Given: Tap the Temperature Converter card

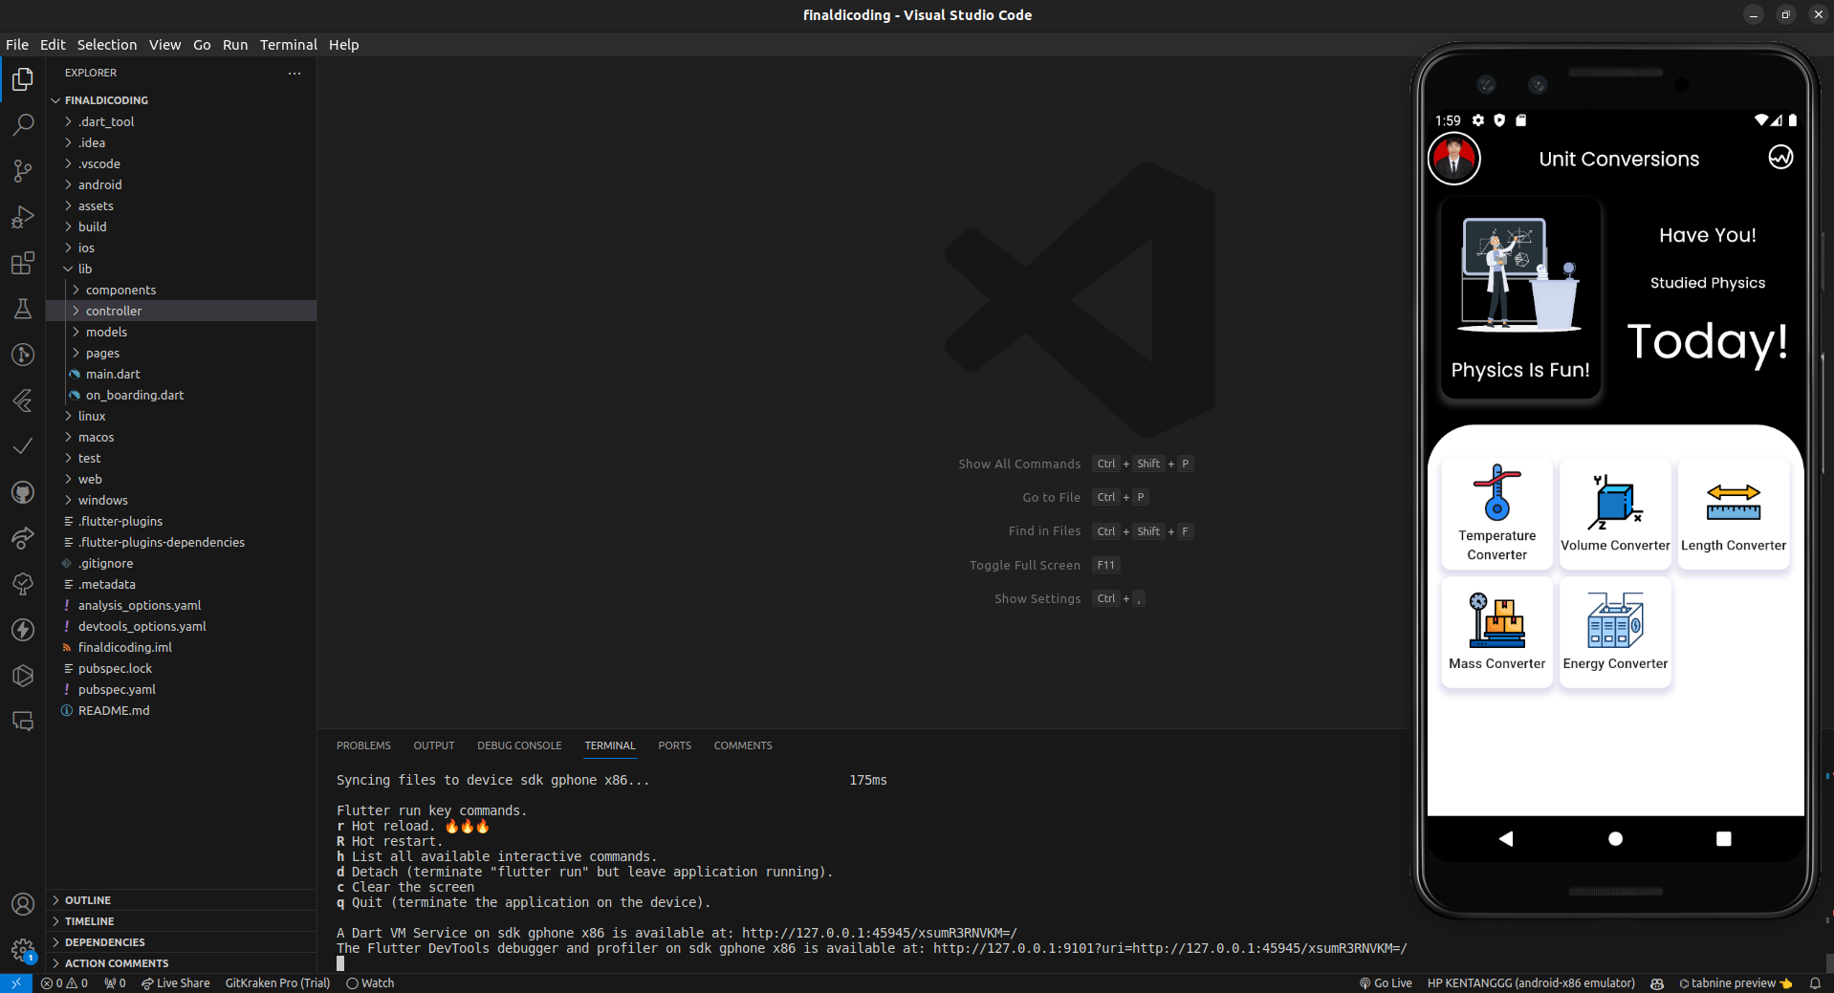Looking at the screenshot, I should (1496, 514).
